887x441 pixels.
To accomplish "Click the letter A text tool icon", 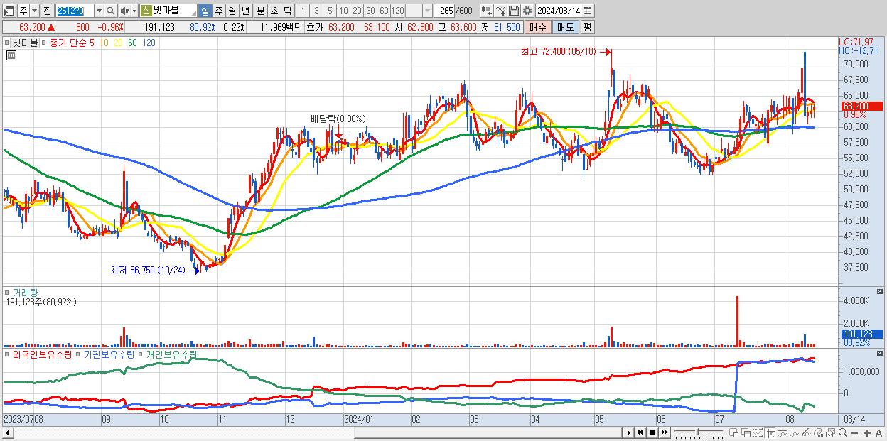I will pyautogui.click(x=879, y=432).
